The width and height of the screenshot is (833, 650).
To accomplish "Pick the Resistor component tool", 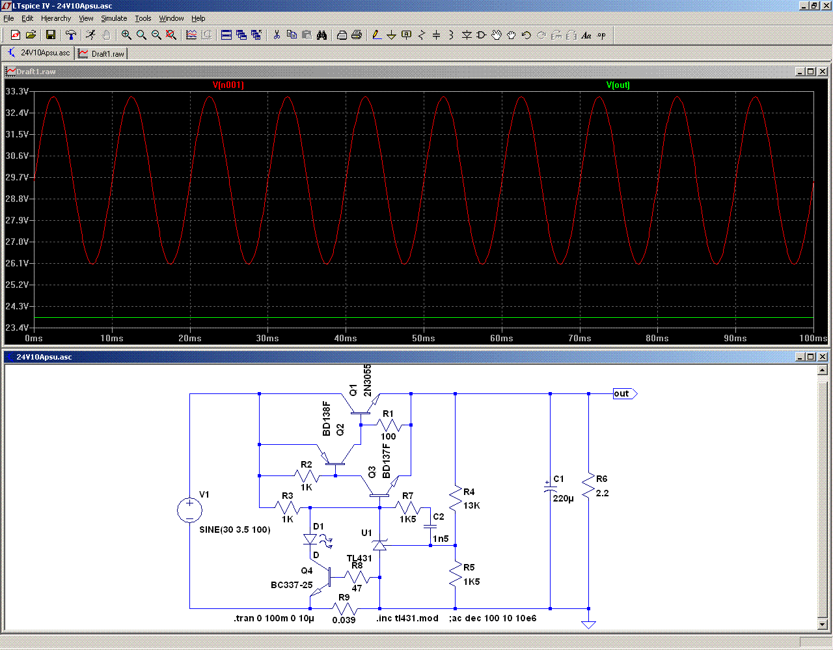I will tap(421, 35).
